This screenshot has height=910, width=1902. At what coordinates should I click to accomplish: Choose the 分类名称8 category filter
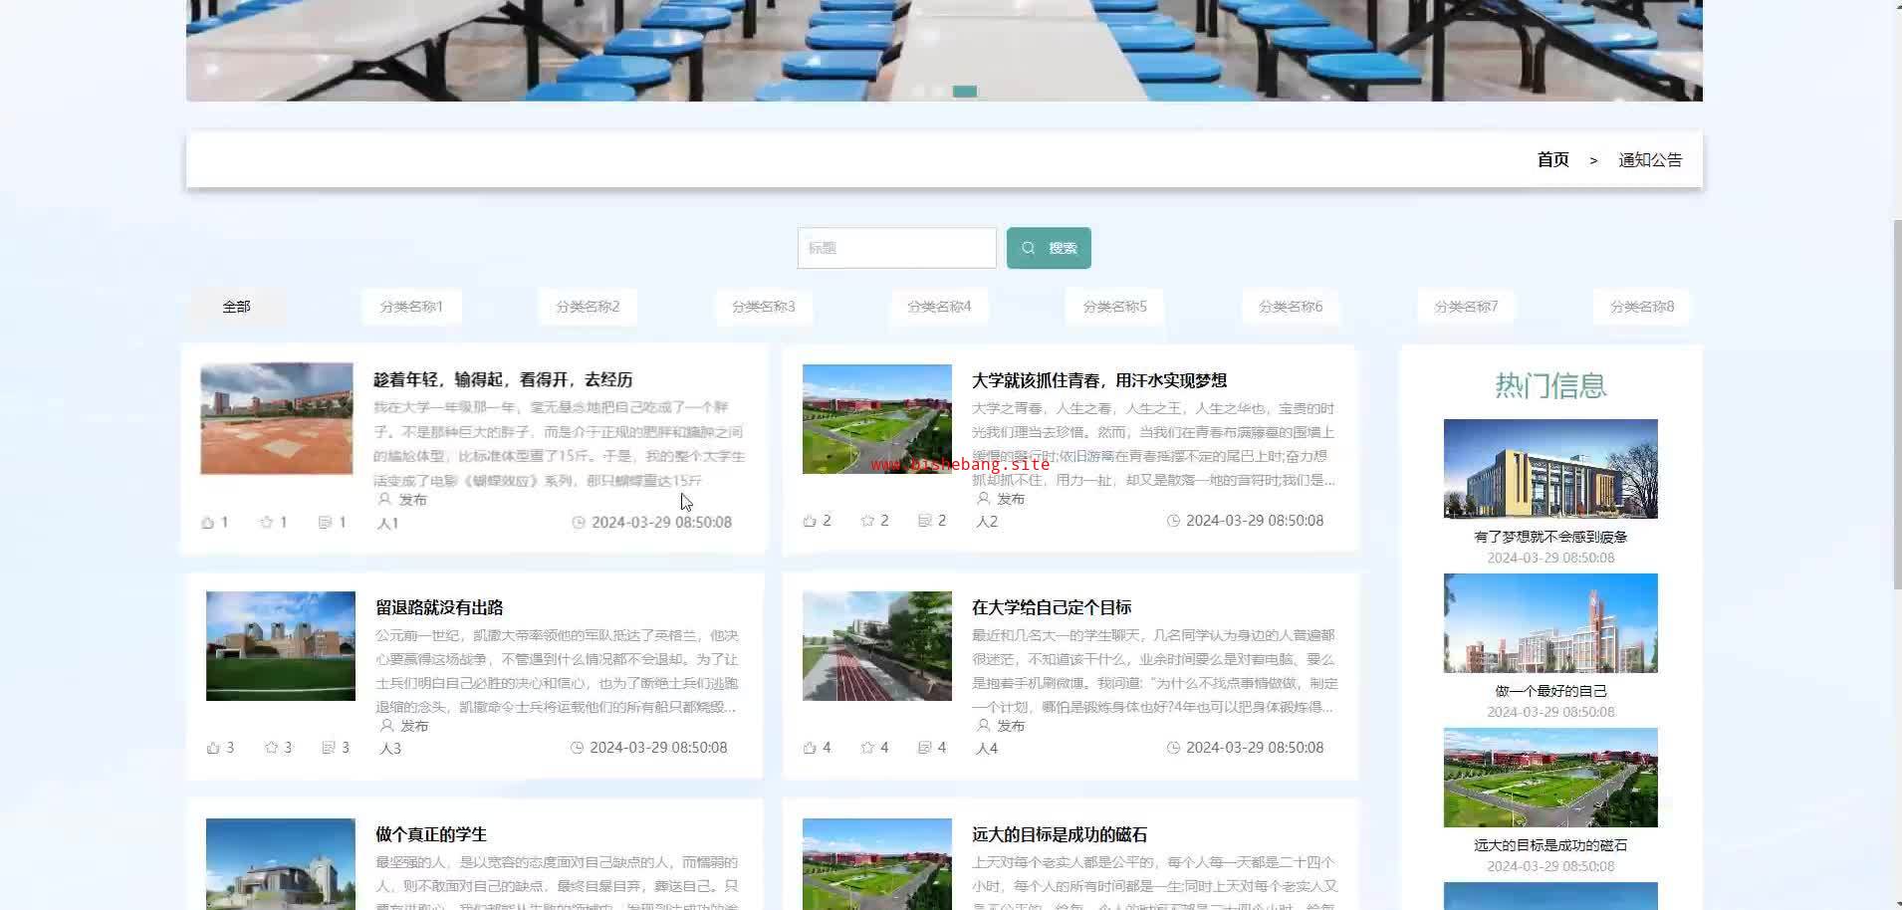click(x=1642, y=307)
